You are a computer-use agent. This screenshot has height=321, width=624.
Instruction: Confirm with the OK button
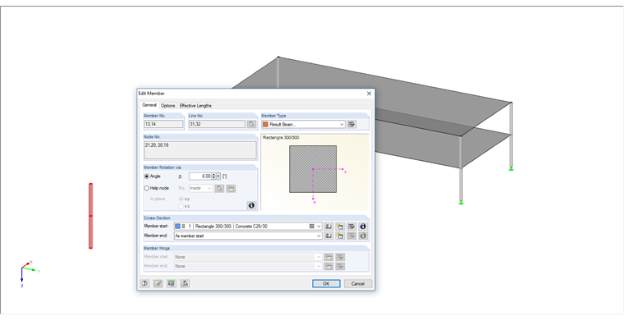pyautogui.click(x=326, y=283)
